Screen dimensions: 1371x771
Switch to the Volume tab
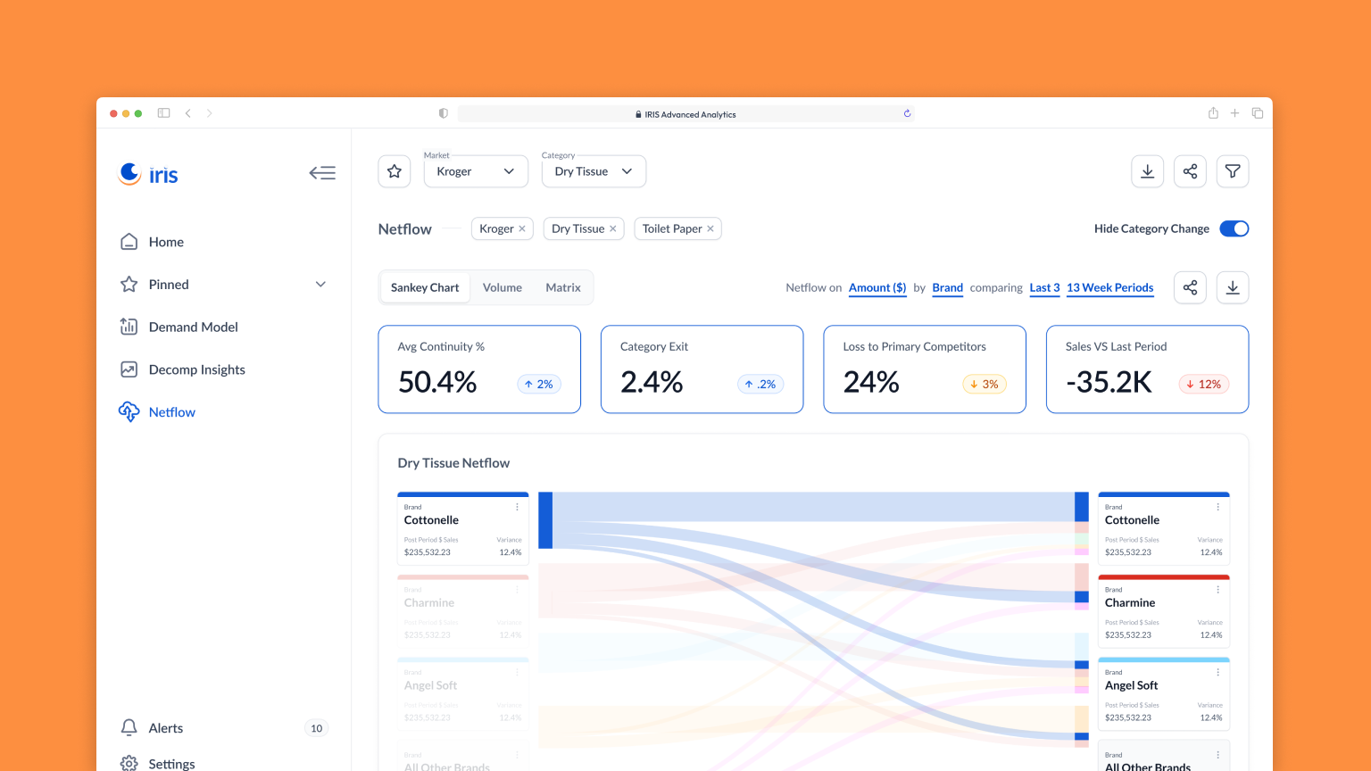click(x=502, y=287)
